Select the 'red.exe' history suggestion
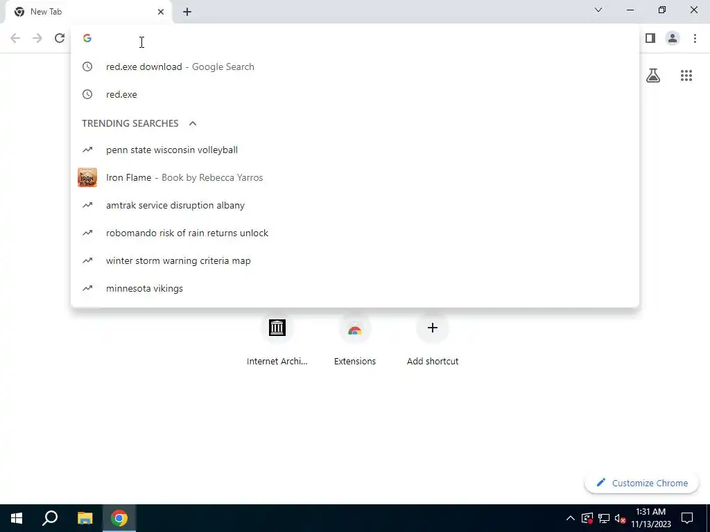The image size is (710, 532). [355, 94]
